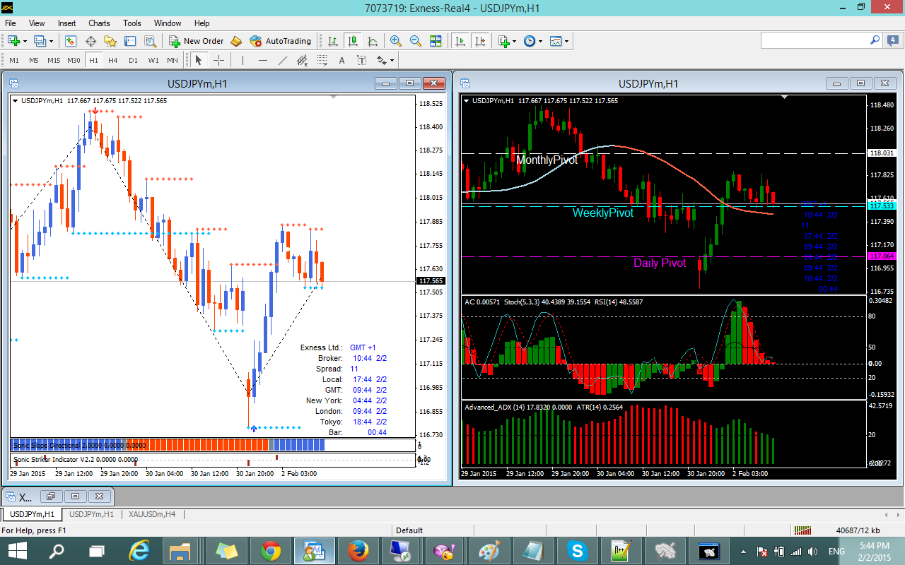Image resolution: width=905 pixels, height=565 pixels.
Task: Open the Window menu
Action: point(168,23)
